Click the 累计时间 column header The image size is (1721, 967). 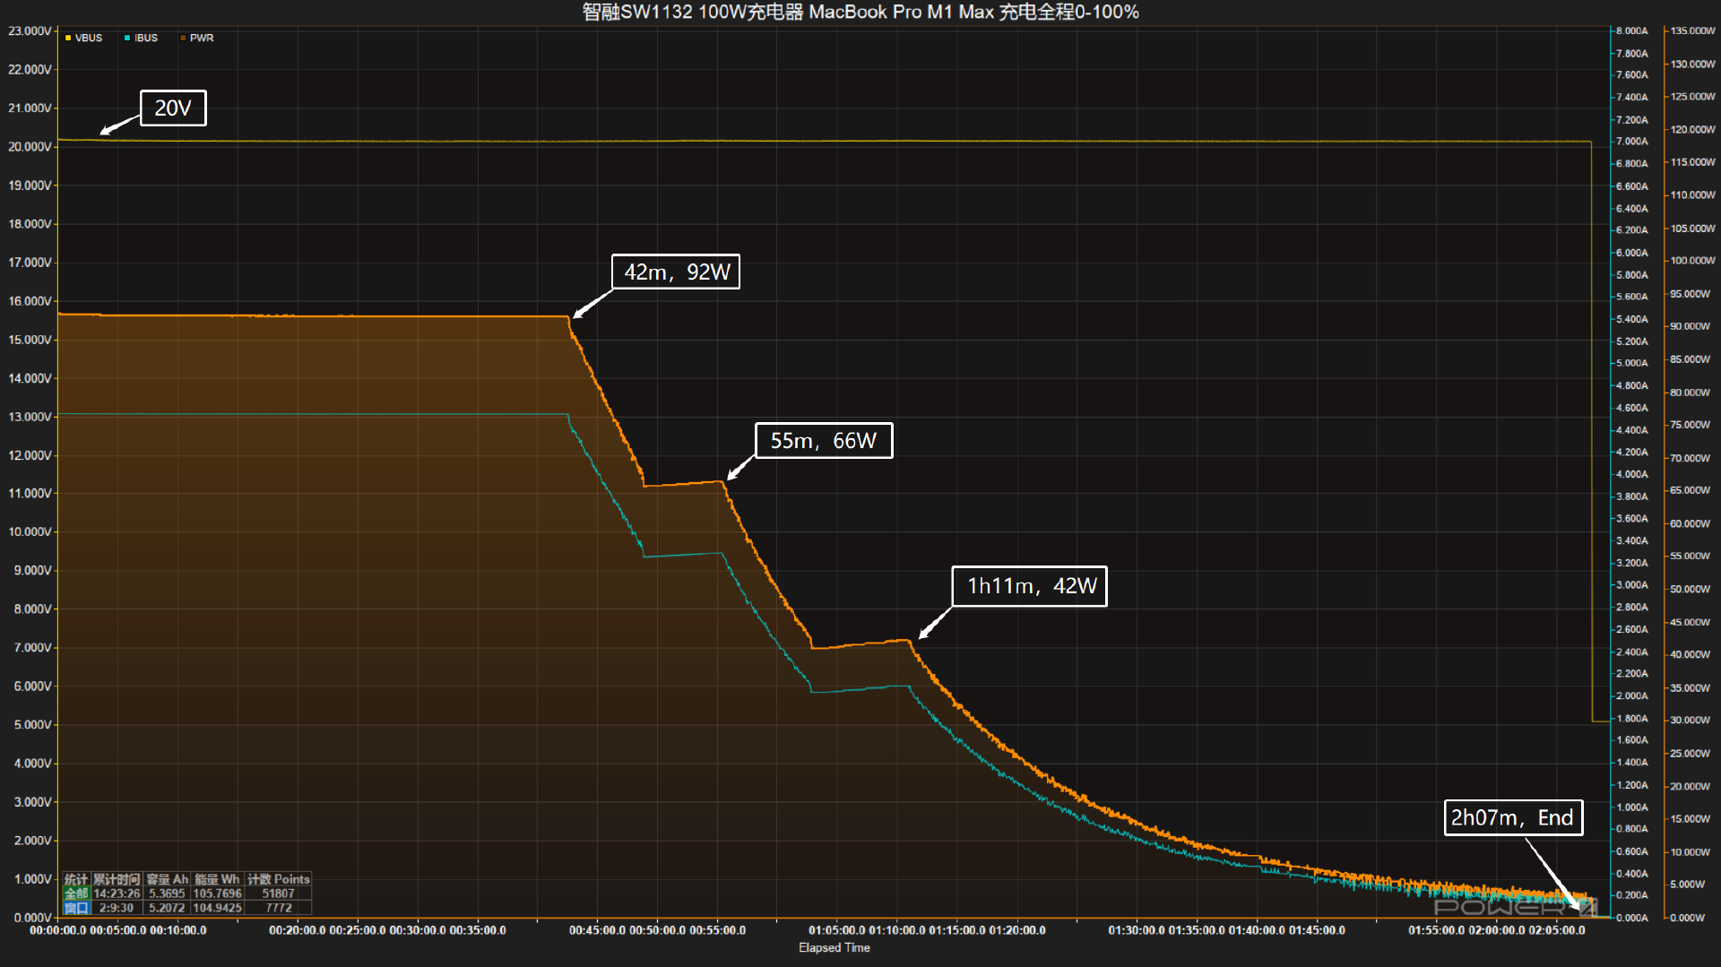(x=117, y=879)
